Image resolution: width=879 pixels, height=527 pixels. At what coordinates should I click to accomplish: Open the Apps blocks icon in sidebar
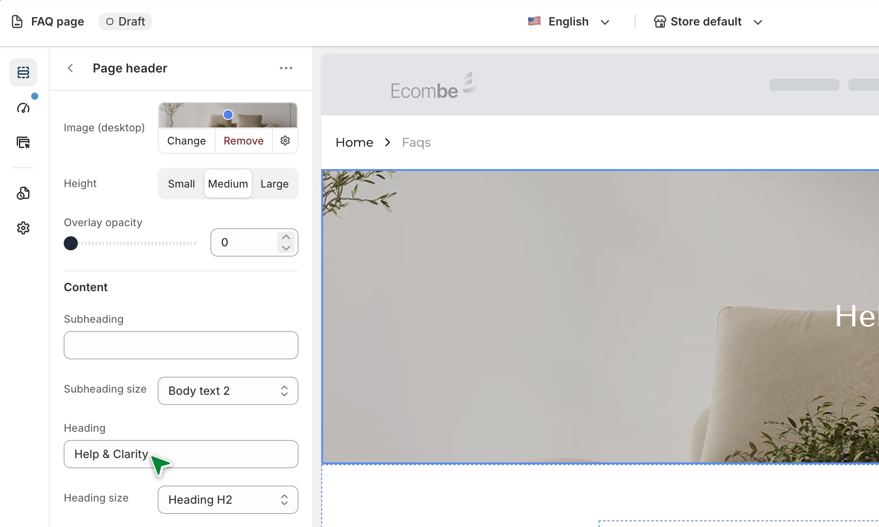(23, 193)
